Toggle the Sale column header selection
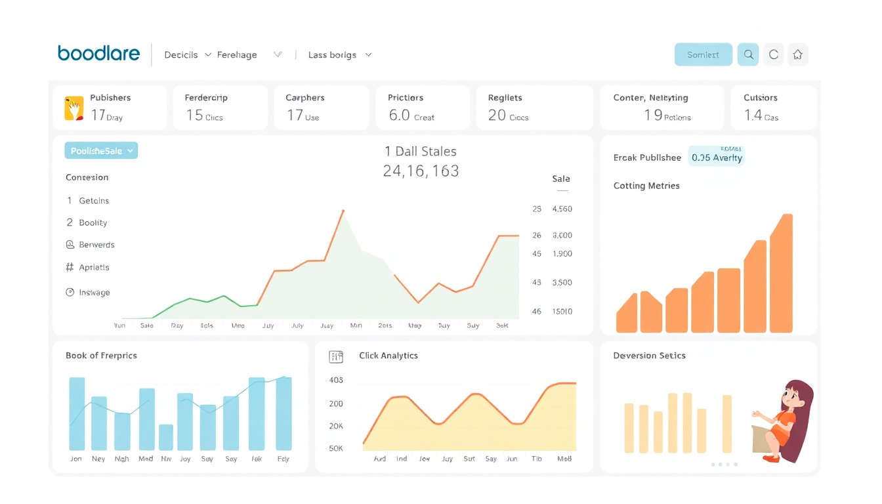Viewport: 882px width, 504px height. [561, 178]
